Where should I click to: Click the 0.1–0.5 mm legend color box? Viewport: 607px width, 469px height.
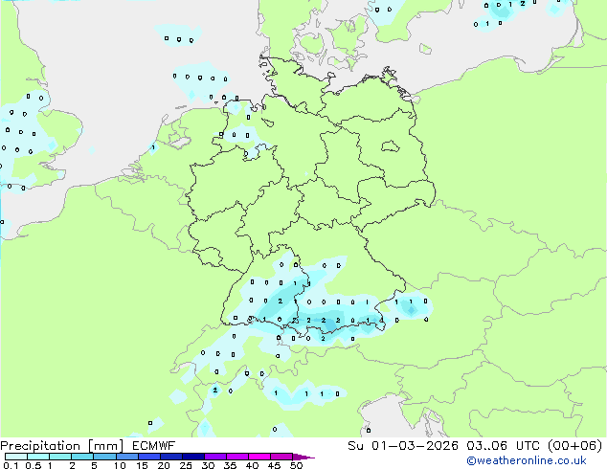point(16,457)
